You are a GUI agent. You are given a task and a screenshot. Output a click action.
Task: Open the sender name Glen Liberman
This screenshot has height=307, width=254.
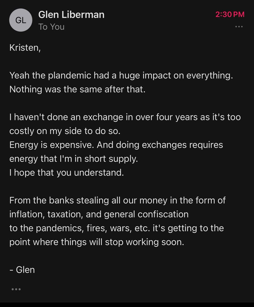tap(71, 14)
